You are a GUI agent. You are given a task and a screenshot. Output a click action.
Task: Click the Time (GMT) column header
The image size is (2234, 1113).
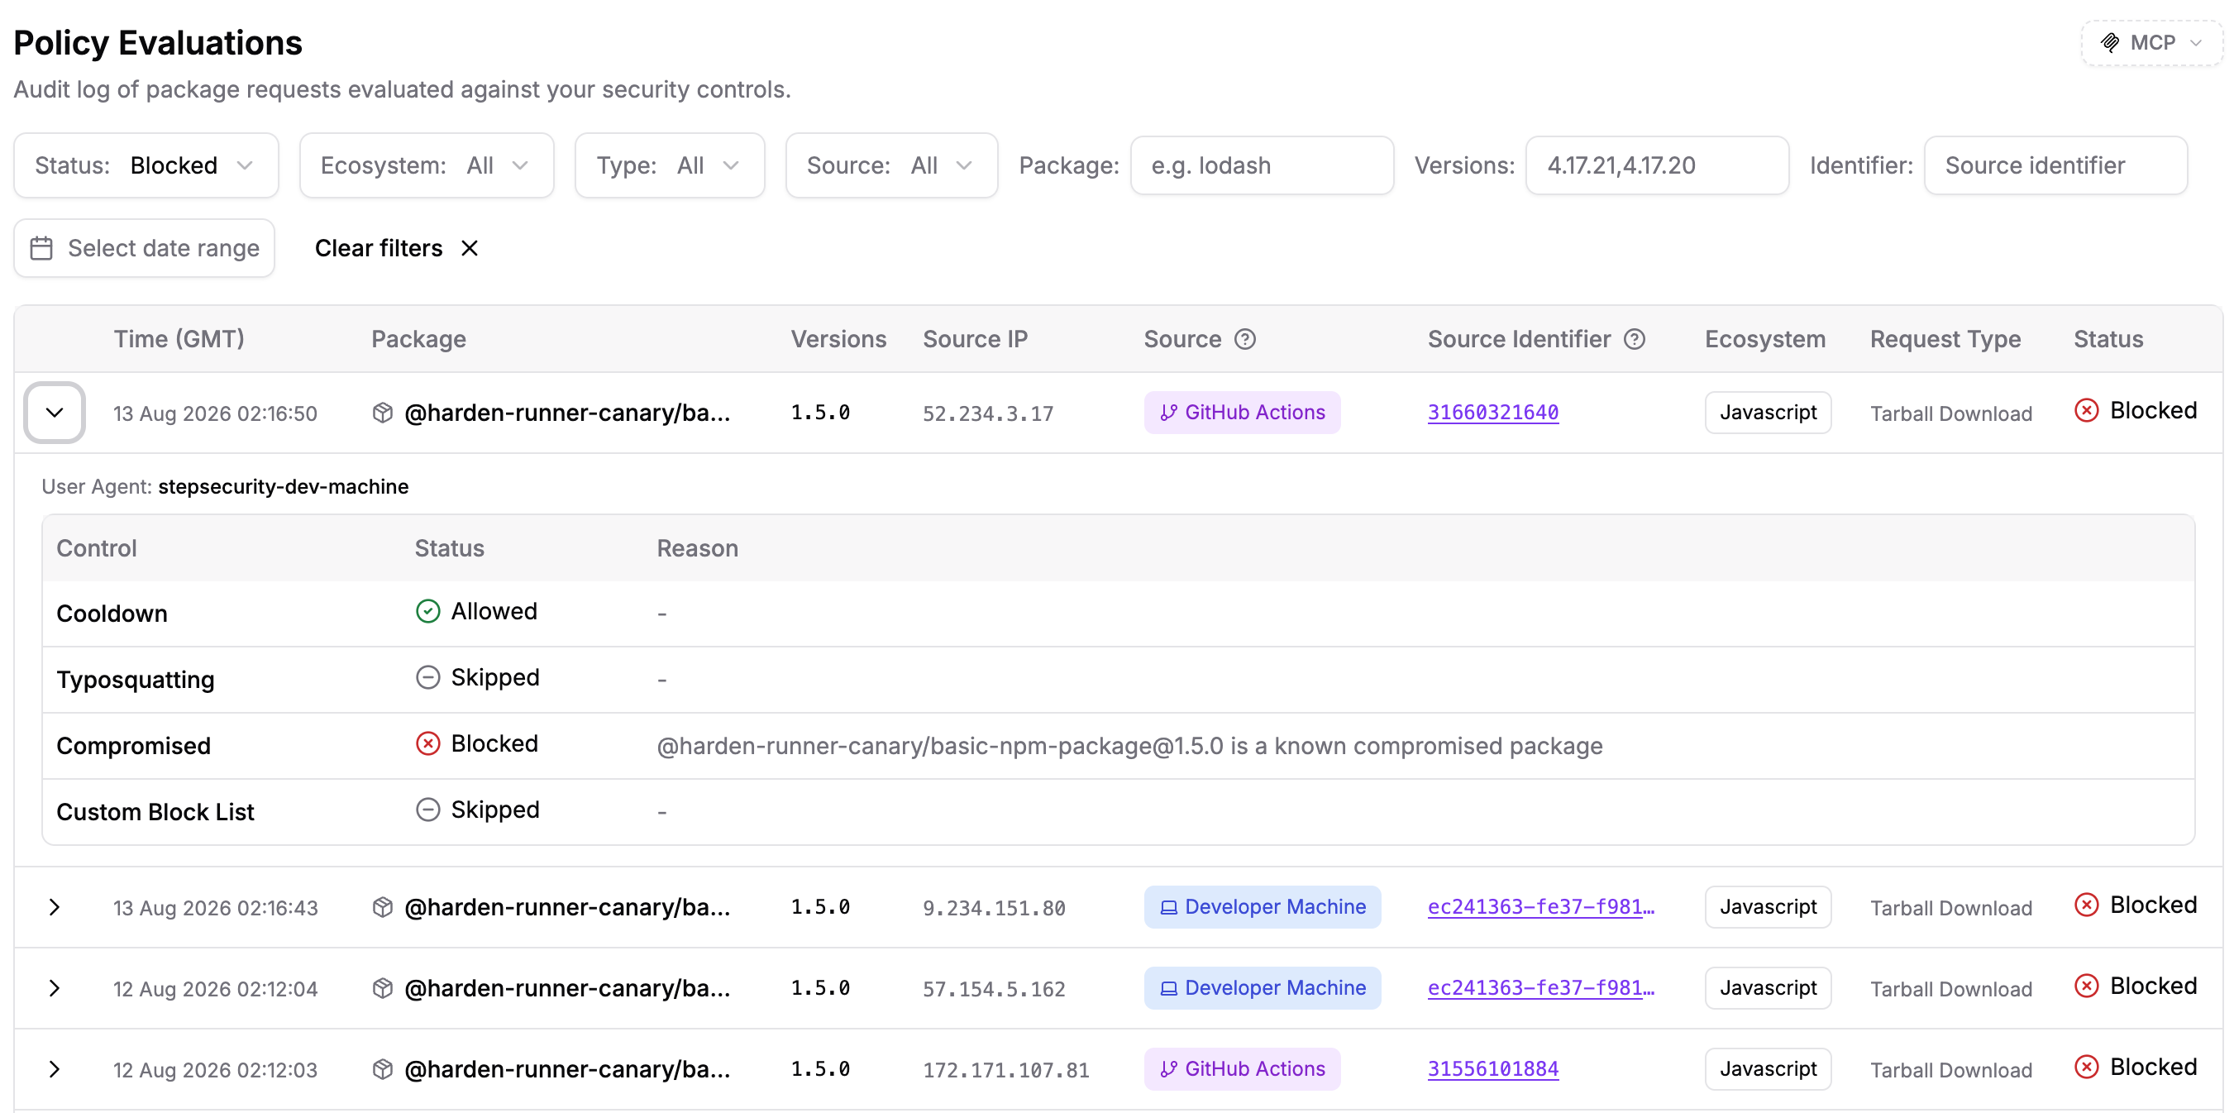coord(179,338)
